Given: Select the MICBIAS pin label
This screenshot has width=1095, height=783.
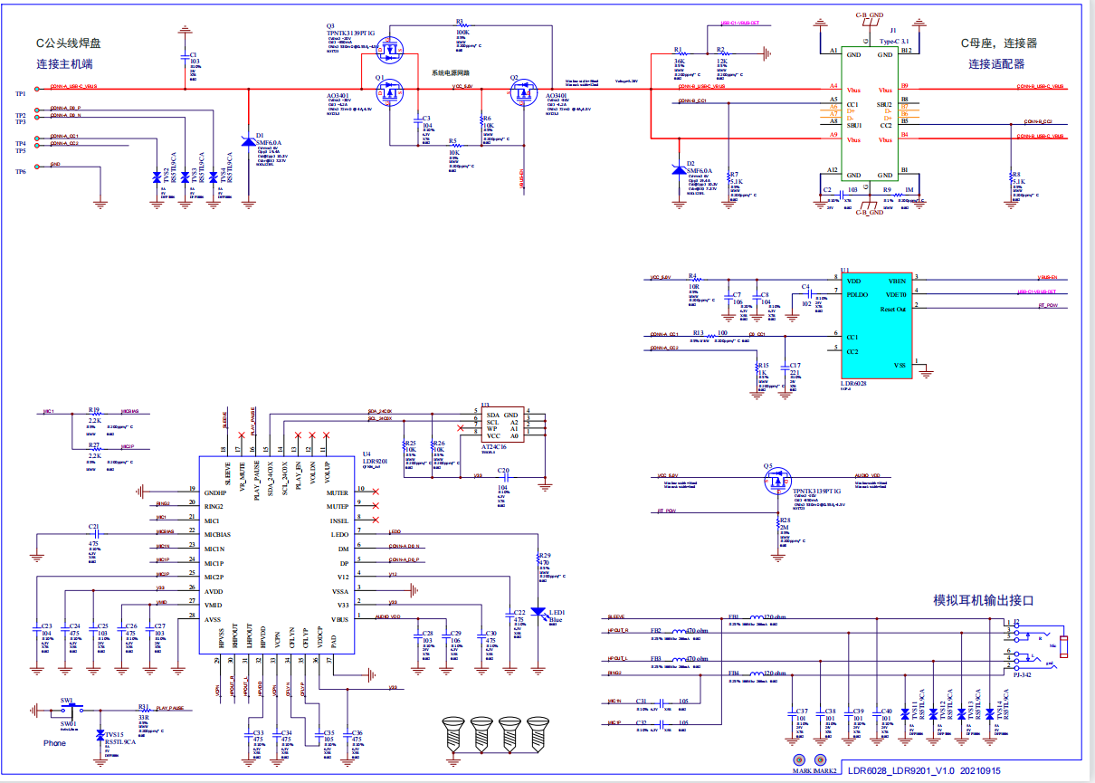Looking at the screenshot, I should click(x=217, y=534).
